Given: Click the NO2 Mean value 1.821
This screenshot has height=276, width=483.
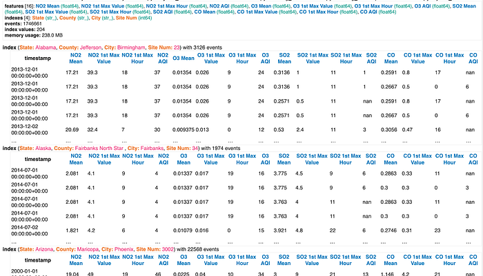Looking at the screenshot, I should [x=72, y=231].
